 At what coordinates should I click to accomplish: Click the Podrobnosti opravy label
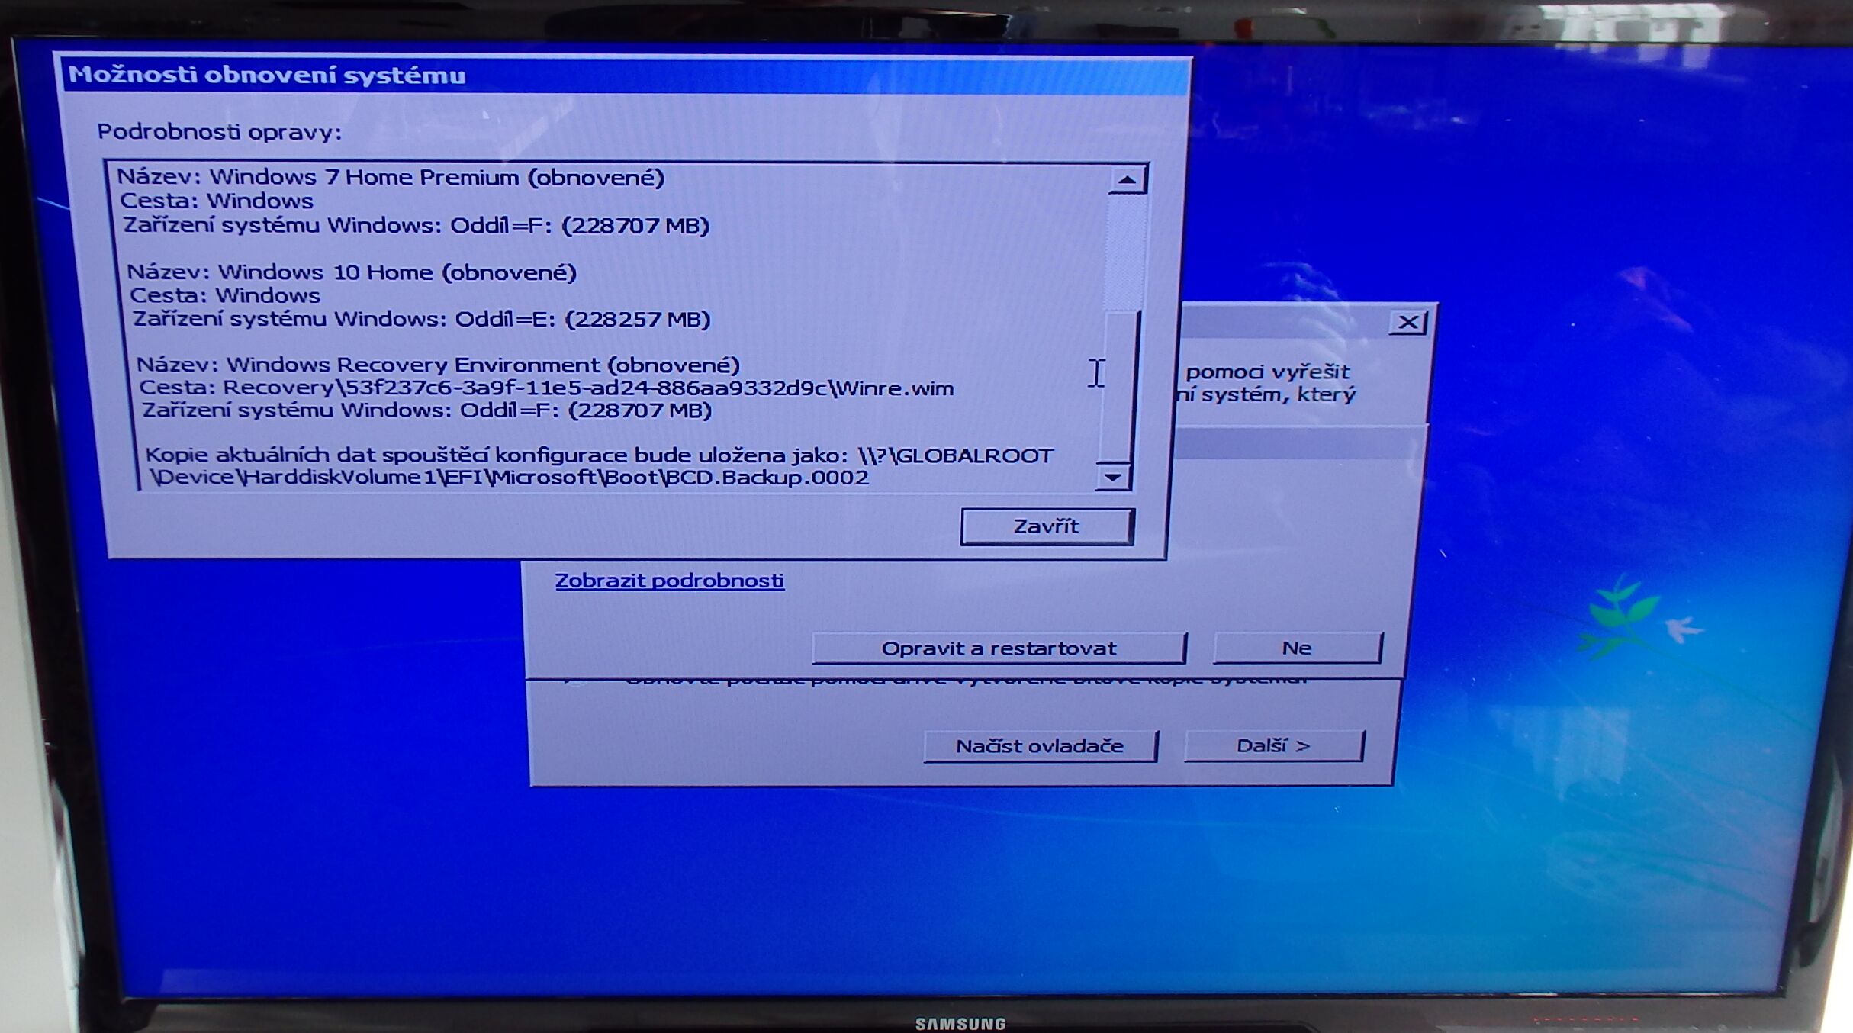tap(219, 132)
